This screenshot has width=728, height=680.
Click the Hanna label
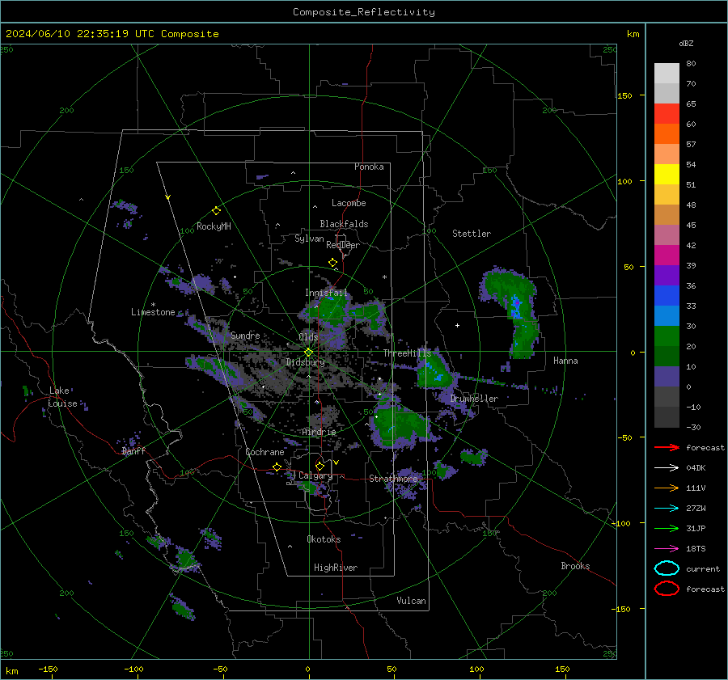click(x=565, y=361)
